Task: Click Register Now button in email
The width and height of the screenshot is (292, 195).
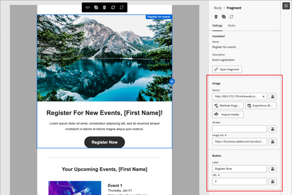Action: [x=104, y=142]
